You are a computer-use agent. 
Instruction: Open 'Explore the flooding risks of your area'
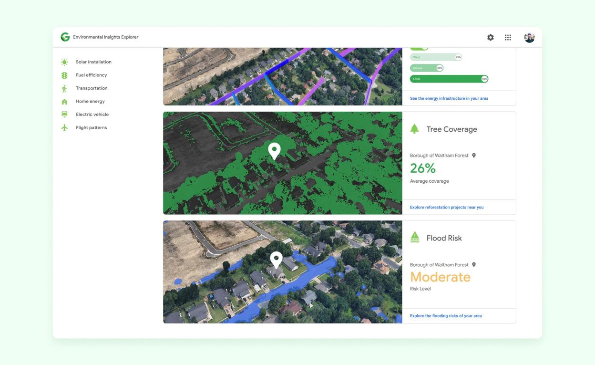click(446, 316)
